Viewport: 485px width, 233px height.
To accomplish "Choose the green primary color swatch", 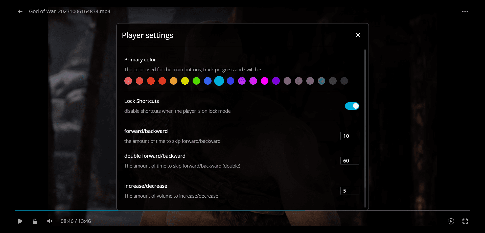I will click(x=196, y=81).
